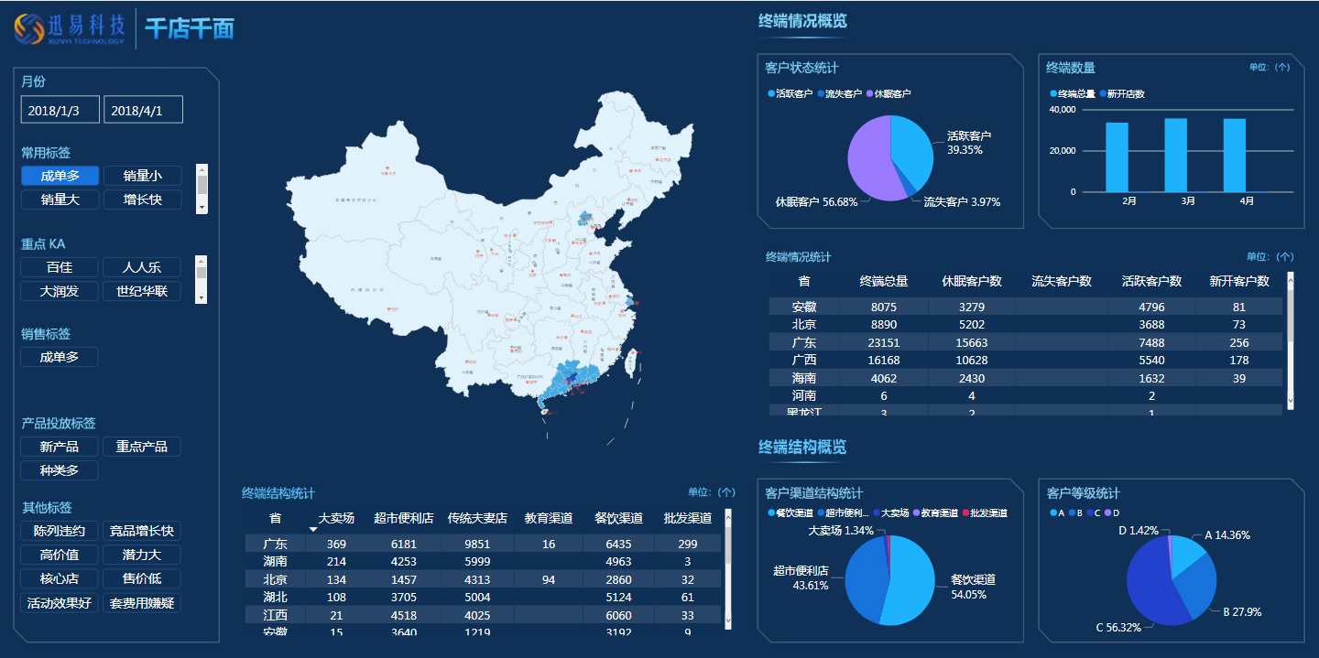The height and width of the screenshot is (658, 1319).
Task: Toggle the 大润发 KA filter
Action: coord(60,291)
